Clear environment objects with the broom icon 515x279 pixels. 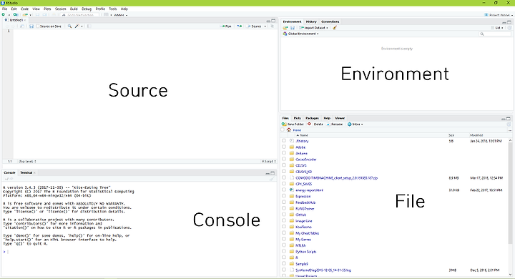tap(335, 28)
